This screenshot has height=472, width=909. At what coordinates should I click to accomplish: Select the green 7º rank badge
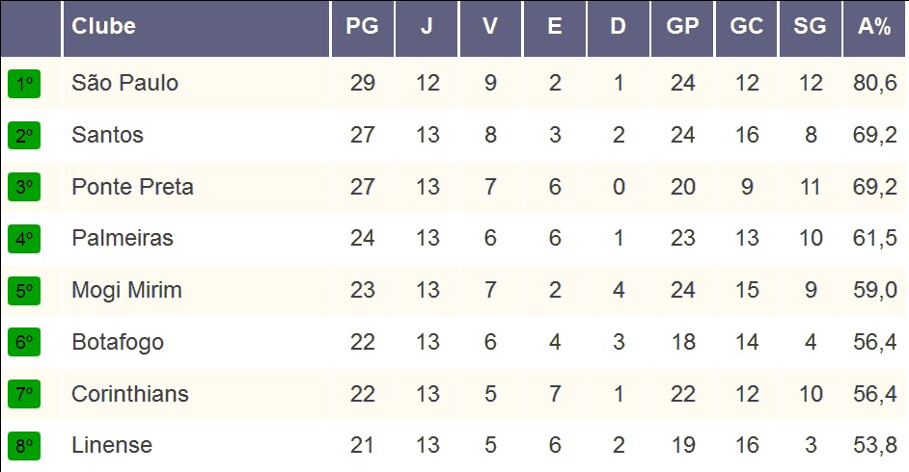tap(24, 394)
